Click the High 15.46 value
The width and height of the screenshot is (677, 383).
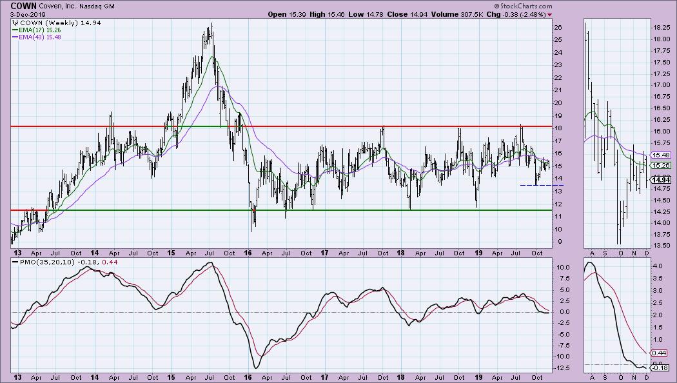327,14
